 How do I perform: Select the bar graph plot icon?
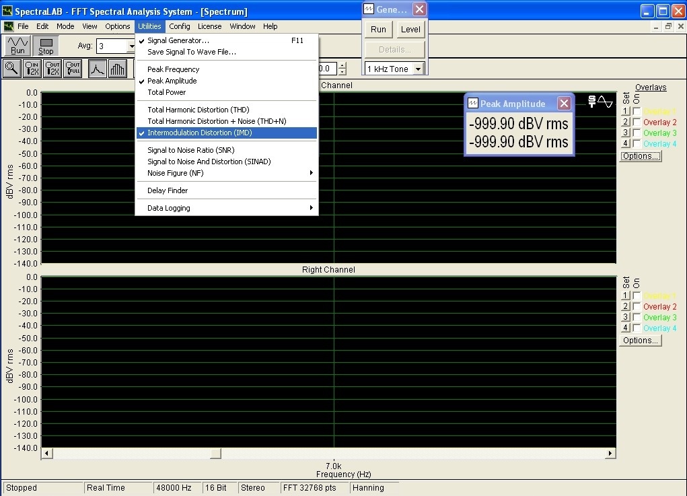pos(118,69)
